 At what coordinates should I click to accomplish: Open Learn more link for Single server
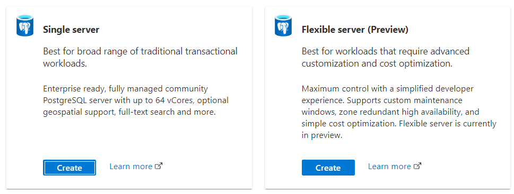[x=130, y=166]
